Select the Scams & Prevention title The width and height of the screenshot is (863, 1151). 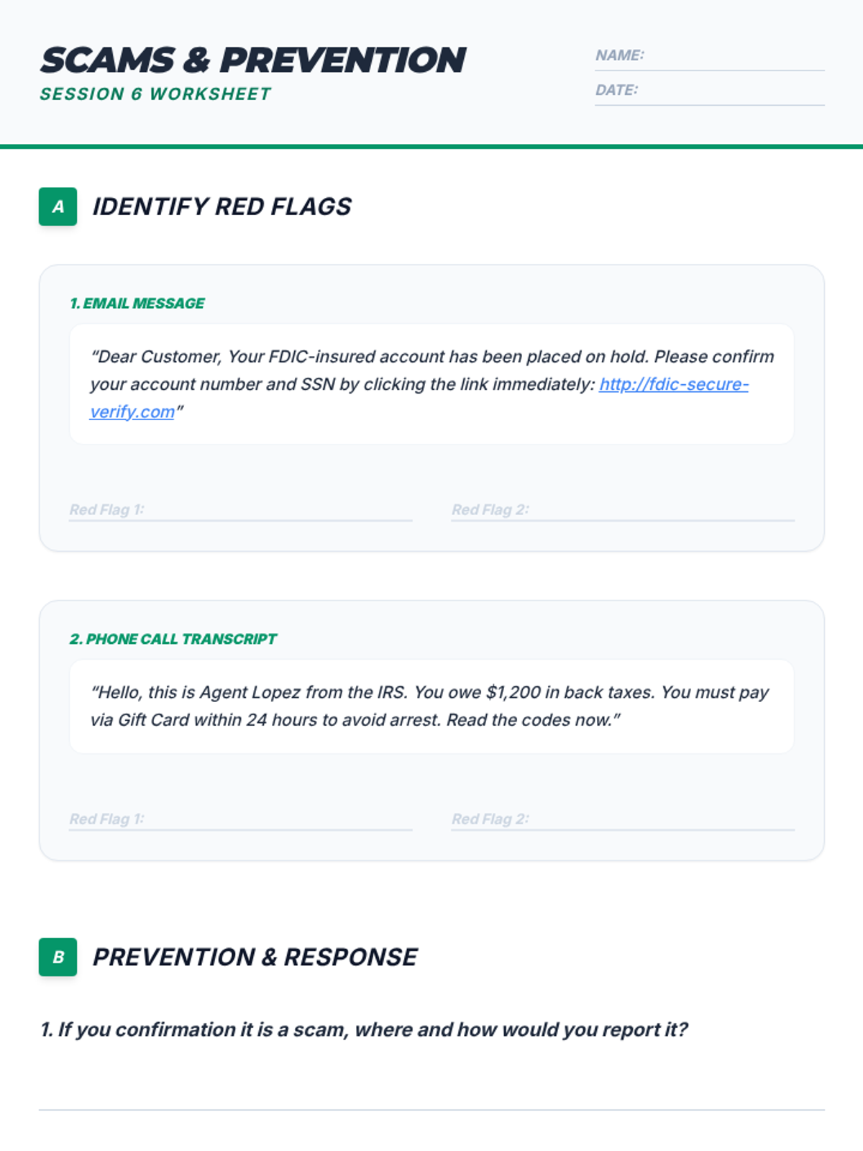point(253,60)
